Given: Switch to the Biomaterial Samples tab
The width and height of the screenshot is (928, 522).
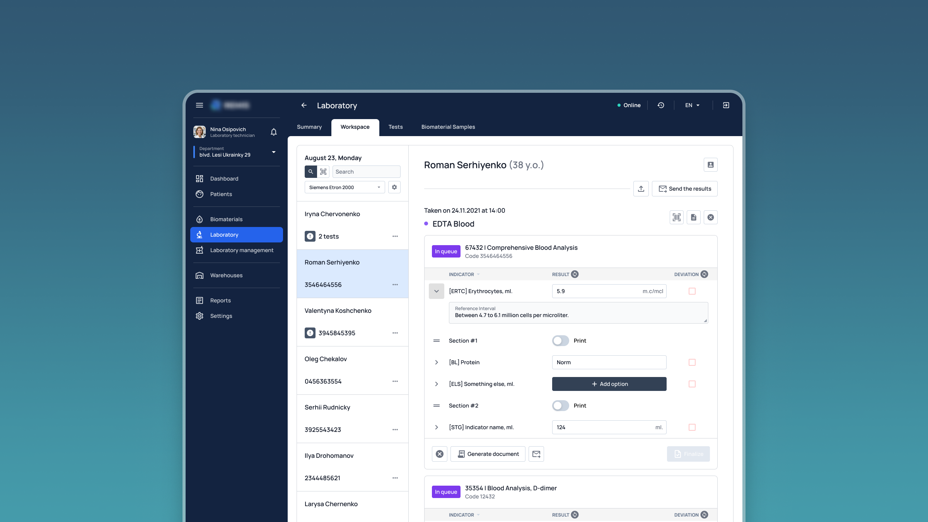Looking at the screenshot, I should 448,127.
